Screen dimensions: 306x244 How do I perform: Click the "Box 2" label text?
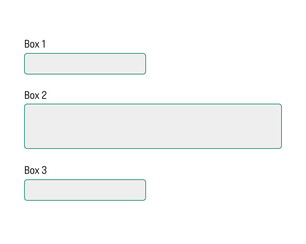(35, 95)
